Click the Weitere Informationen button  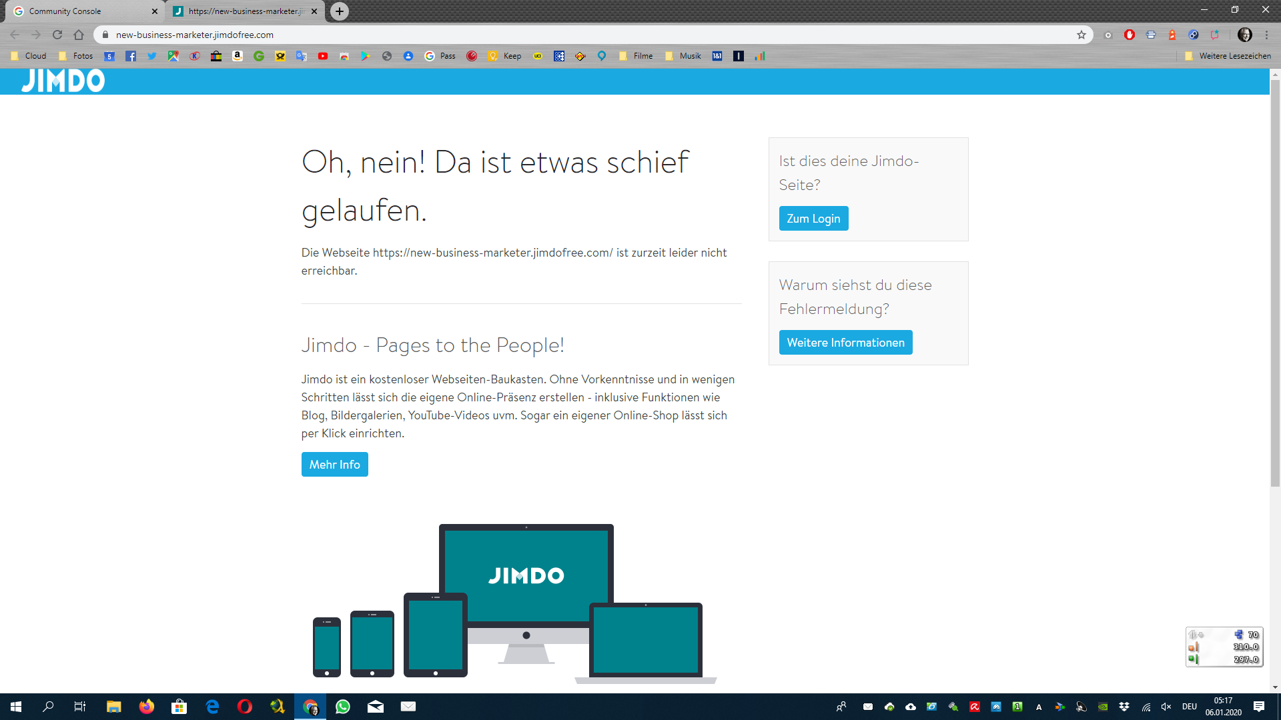point(845,343)
